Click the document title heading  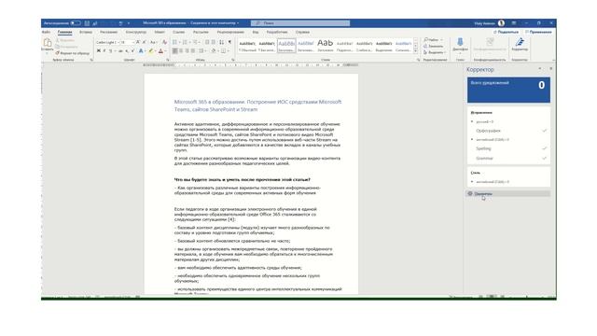[x=257, y=105]
